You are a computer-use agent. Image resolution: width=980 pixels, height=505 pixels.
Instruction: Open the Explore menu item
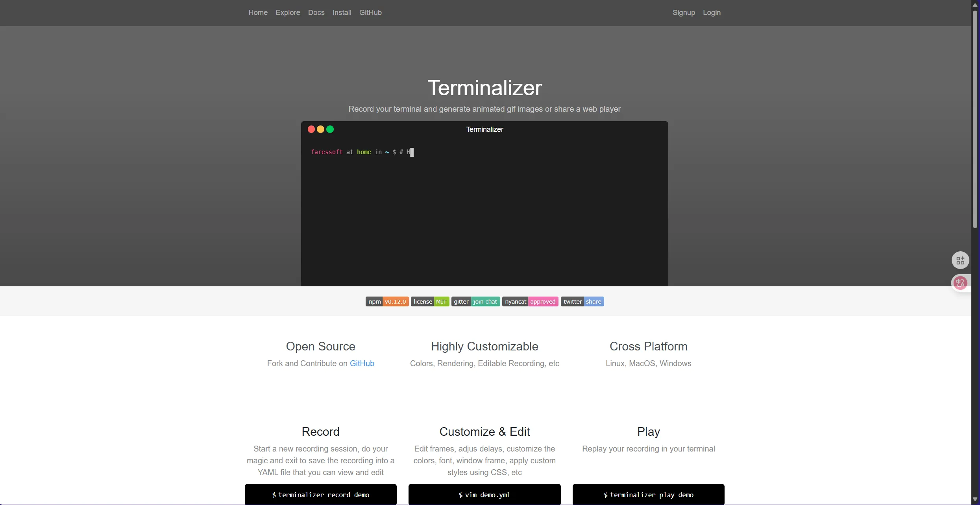[x=288, y=13]
